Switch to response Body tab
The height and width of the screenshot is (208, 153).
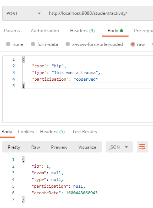7,132
